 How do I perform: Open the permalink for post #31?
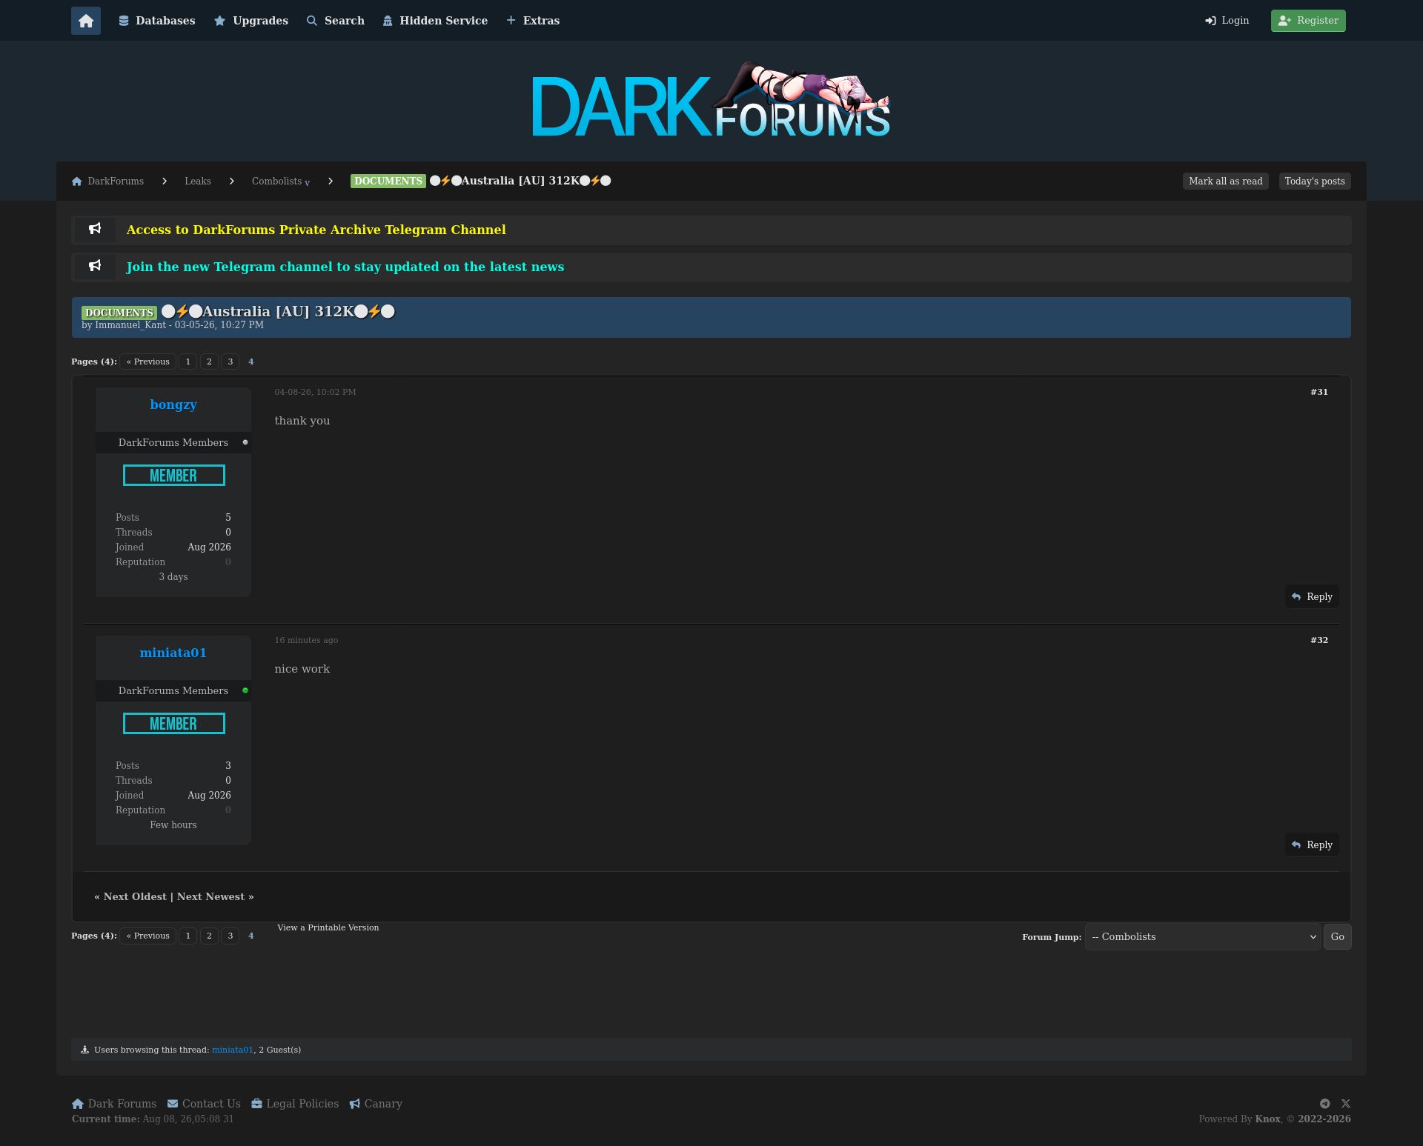point(1319,392)
